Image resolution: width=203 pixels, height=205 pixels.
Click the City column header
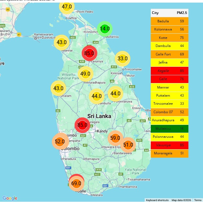coord(155,13)
